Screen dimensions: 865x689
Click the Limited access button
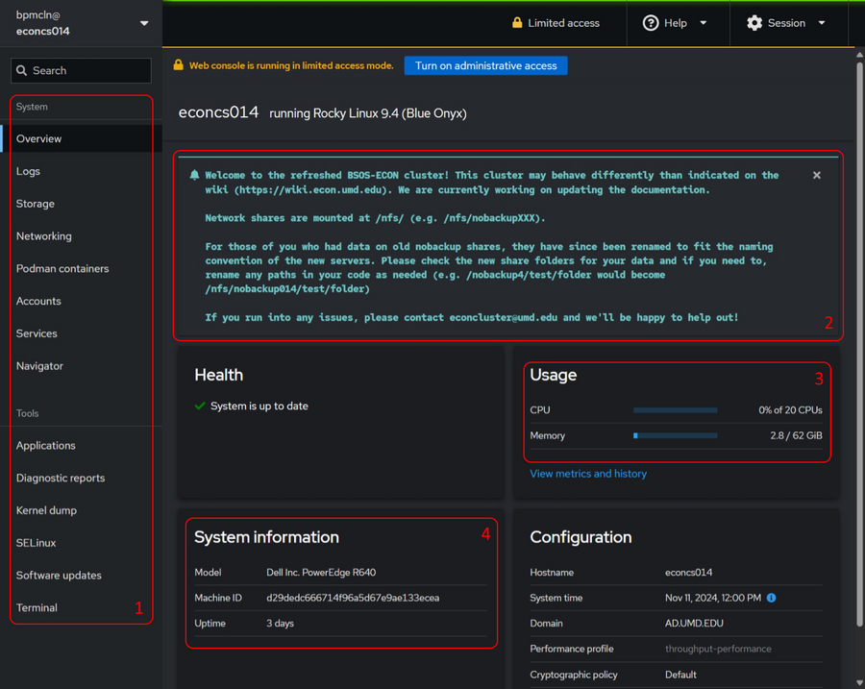click(x=556, y=23)
